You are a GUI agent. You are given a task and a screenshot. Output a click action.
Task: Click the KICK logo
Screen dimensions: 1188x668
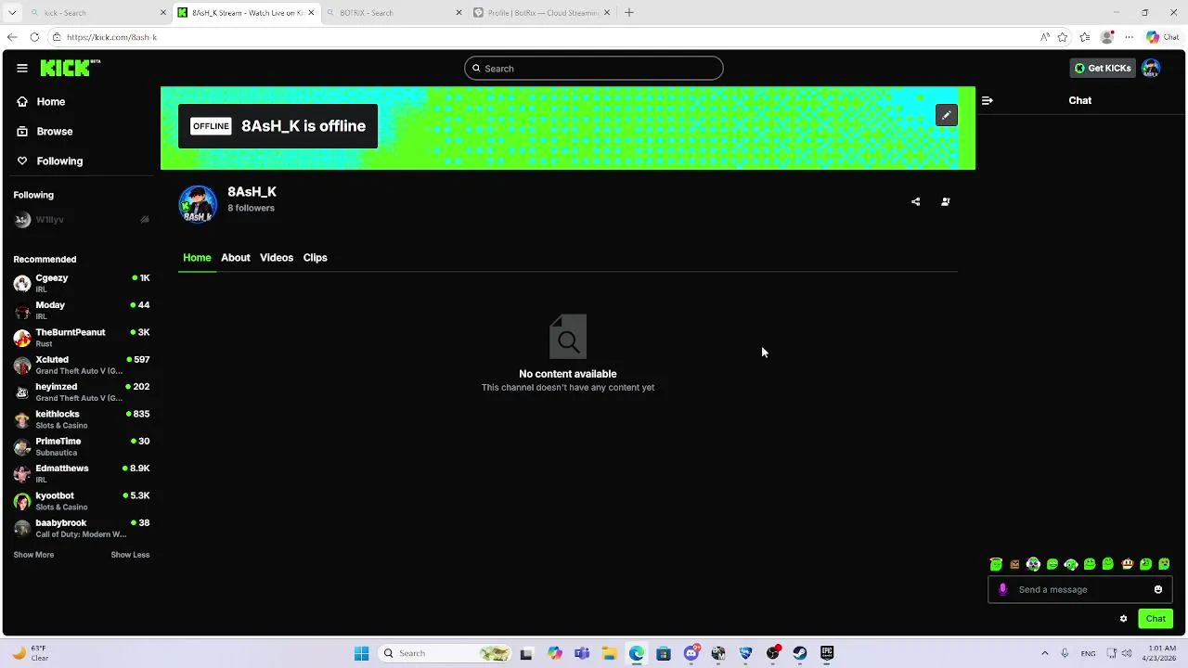pyautogui.click(x=70, y=68)
